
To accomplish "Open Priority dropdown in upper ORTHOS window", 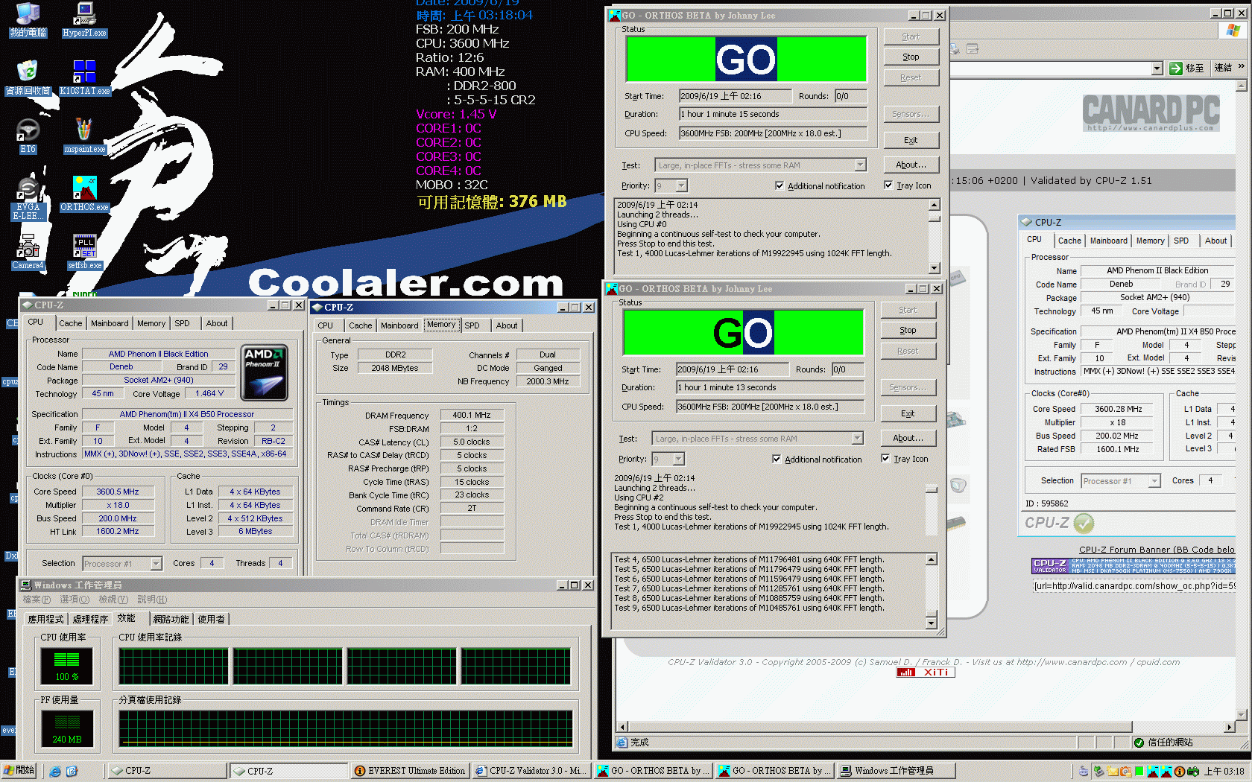I will (x=682, y=185).
